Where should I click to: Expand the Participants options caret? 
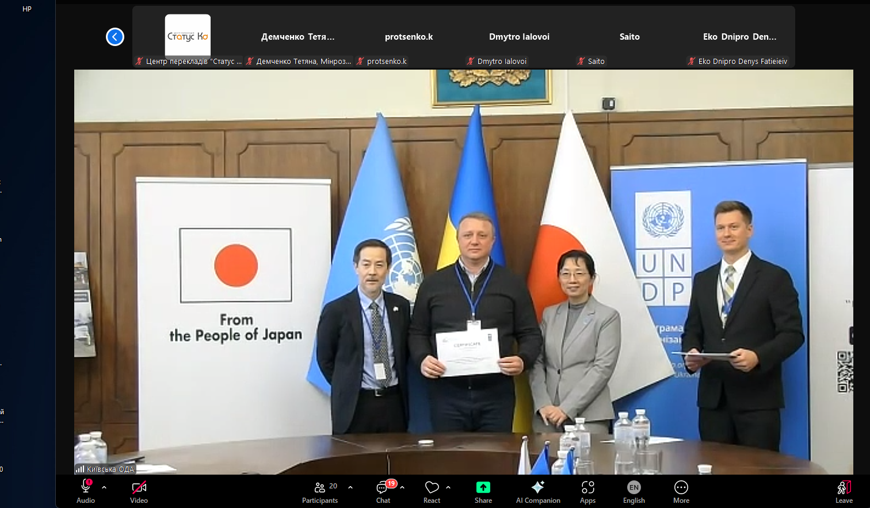tap(350, 487)
